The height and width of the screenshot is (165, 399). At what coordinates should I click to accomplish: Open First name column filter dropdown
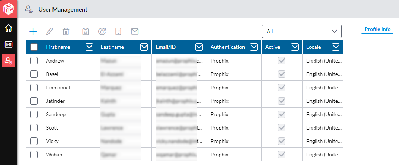point(89,47)
